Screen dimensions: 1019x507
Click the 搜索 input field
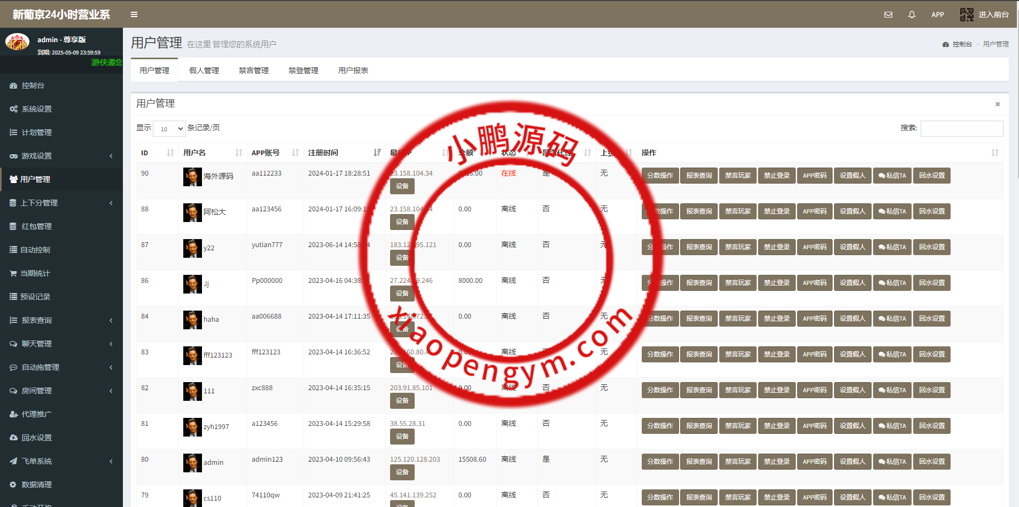tap(961, 129)
